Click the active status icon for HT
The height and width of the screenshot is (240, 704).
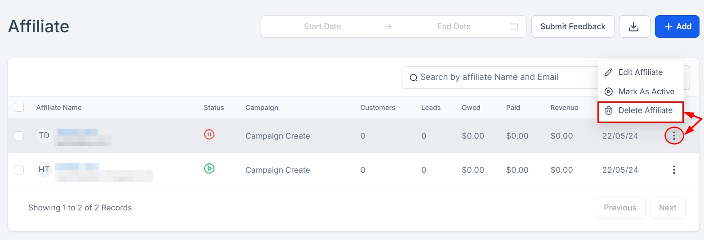[209, 169]
